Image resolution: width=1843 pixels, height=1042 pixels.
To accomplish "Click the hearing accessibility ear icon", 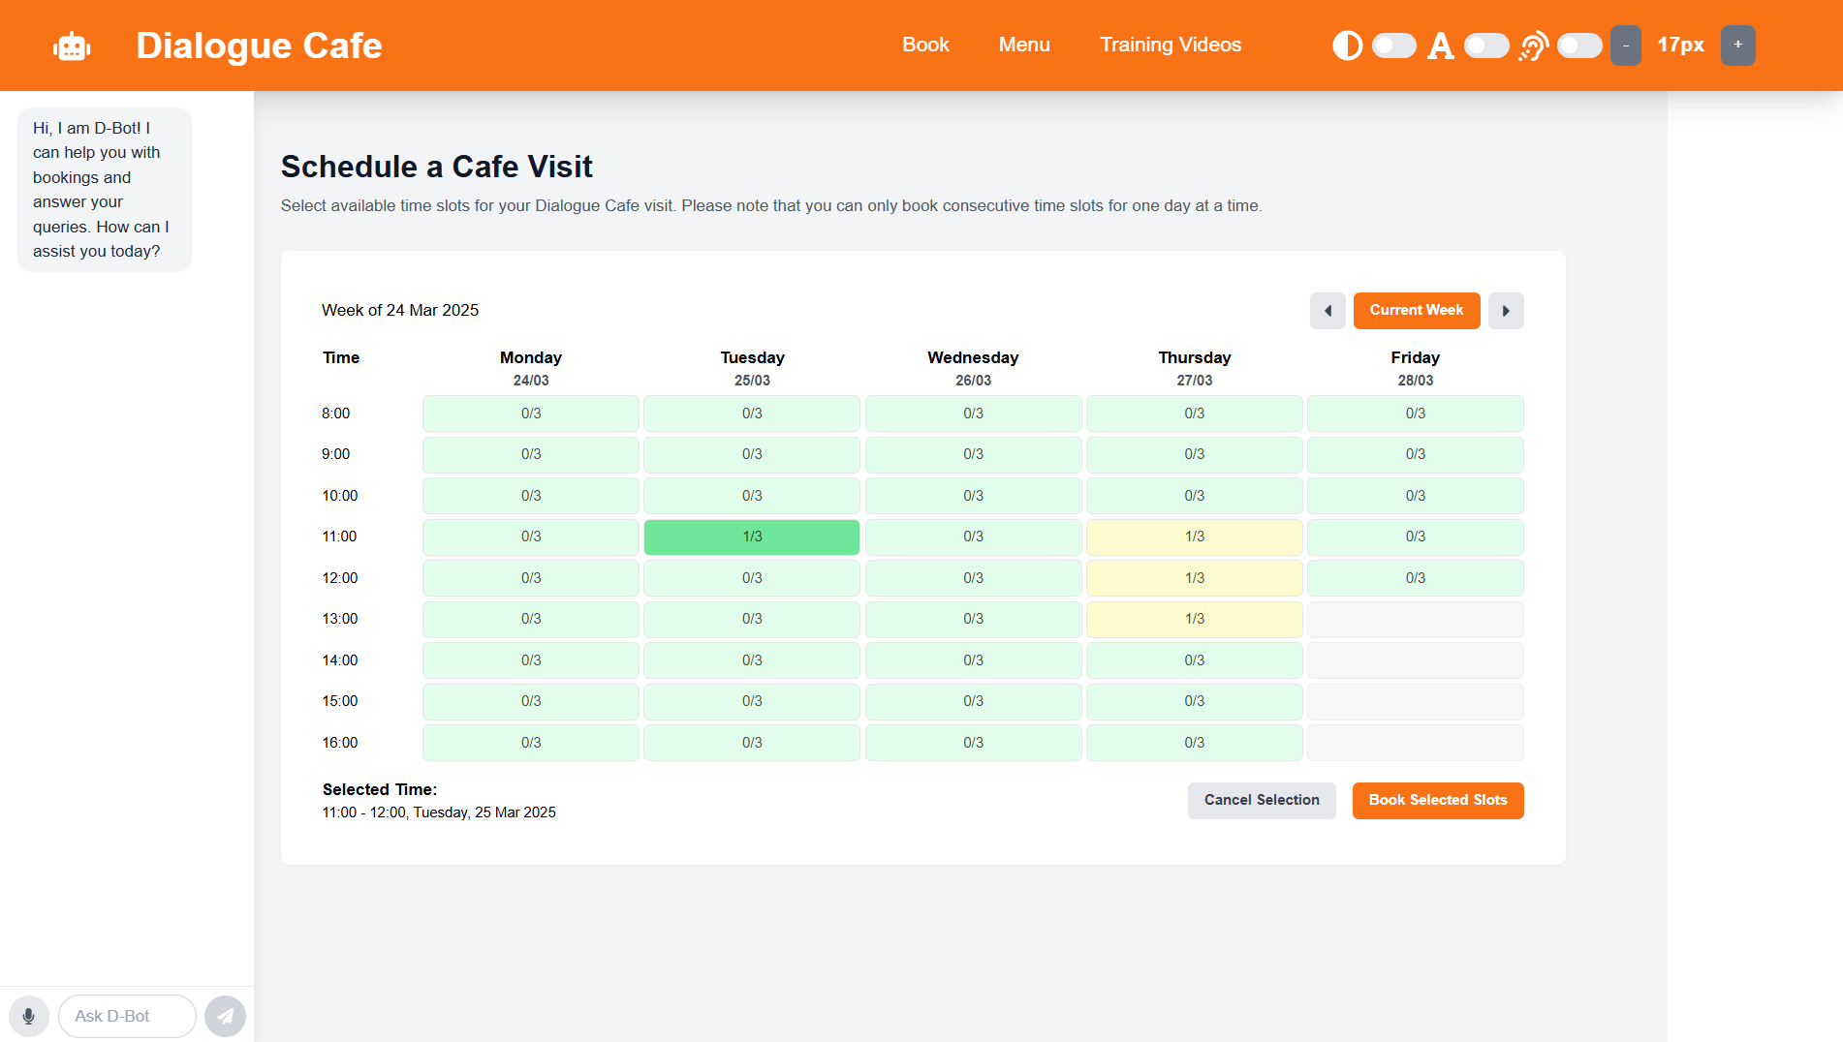I will coord(1533,46).
